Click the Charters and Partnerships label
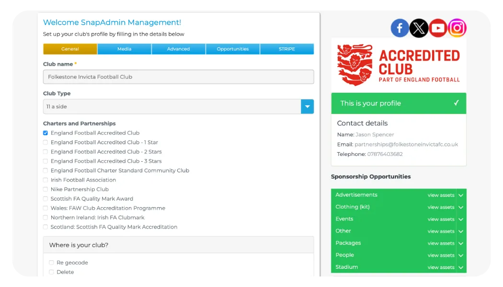Screen dimensions: 503x287 point(79,123)
